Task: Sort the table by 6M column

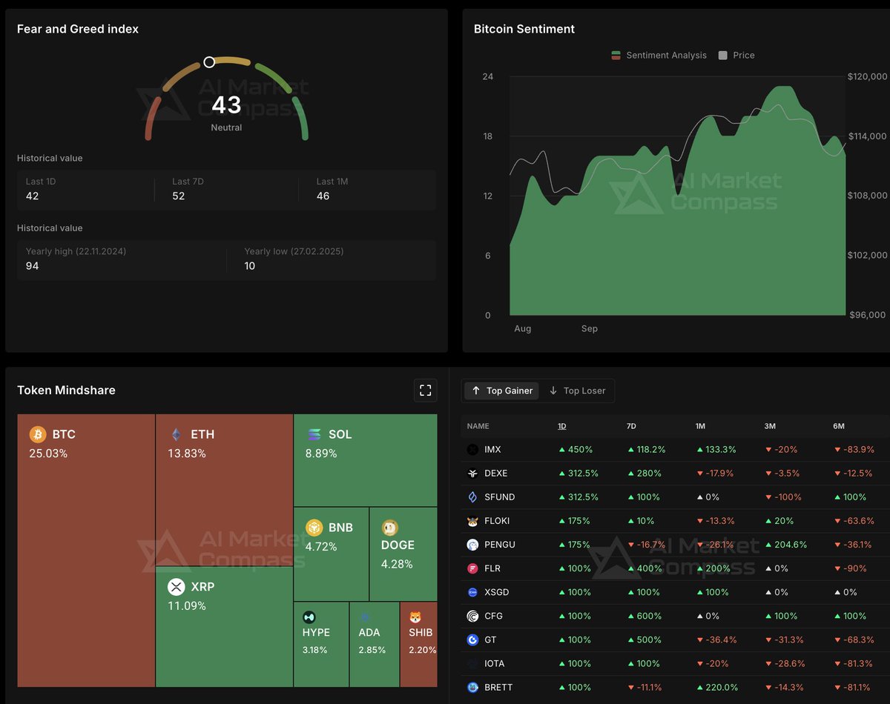Action: click(838, 426)
